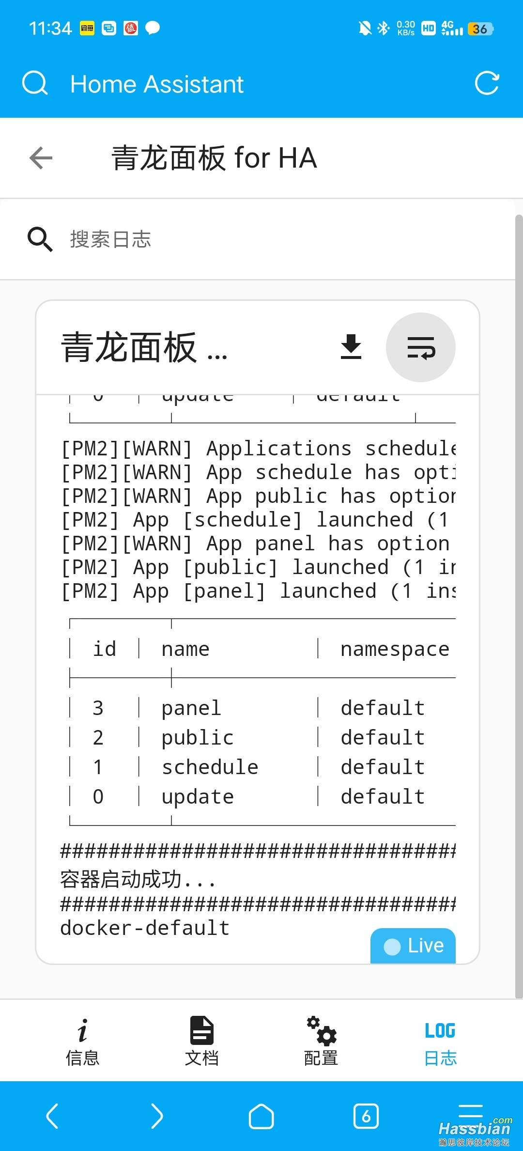Click the log line [PM2] App [public] launched

258,567
